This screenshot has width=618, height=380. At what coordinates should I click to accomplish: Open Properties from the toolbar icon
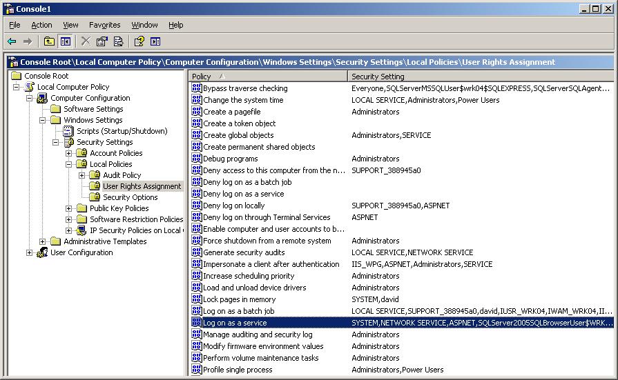pos(102,42)
